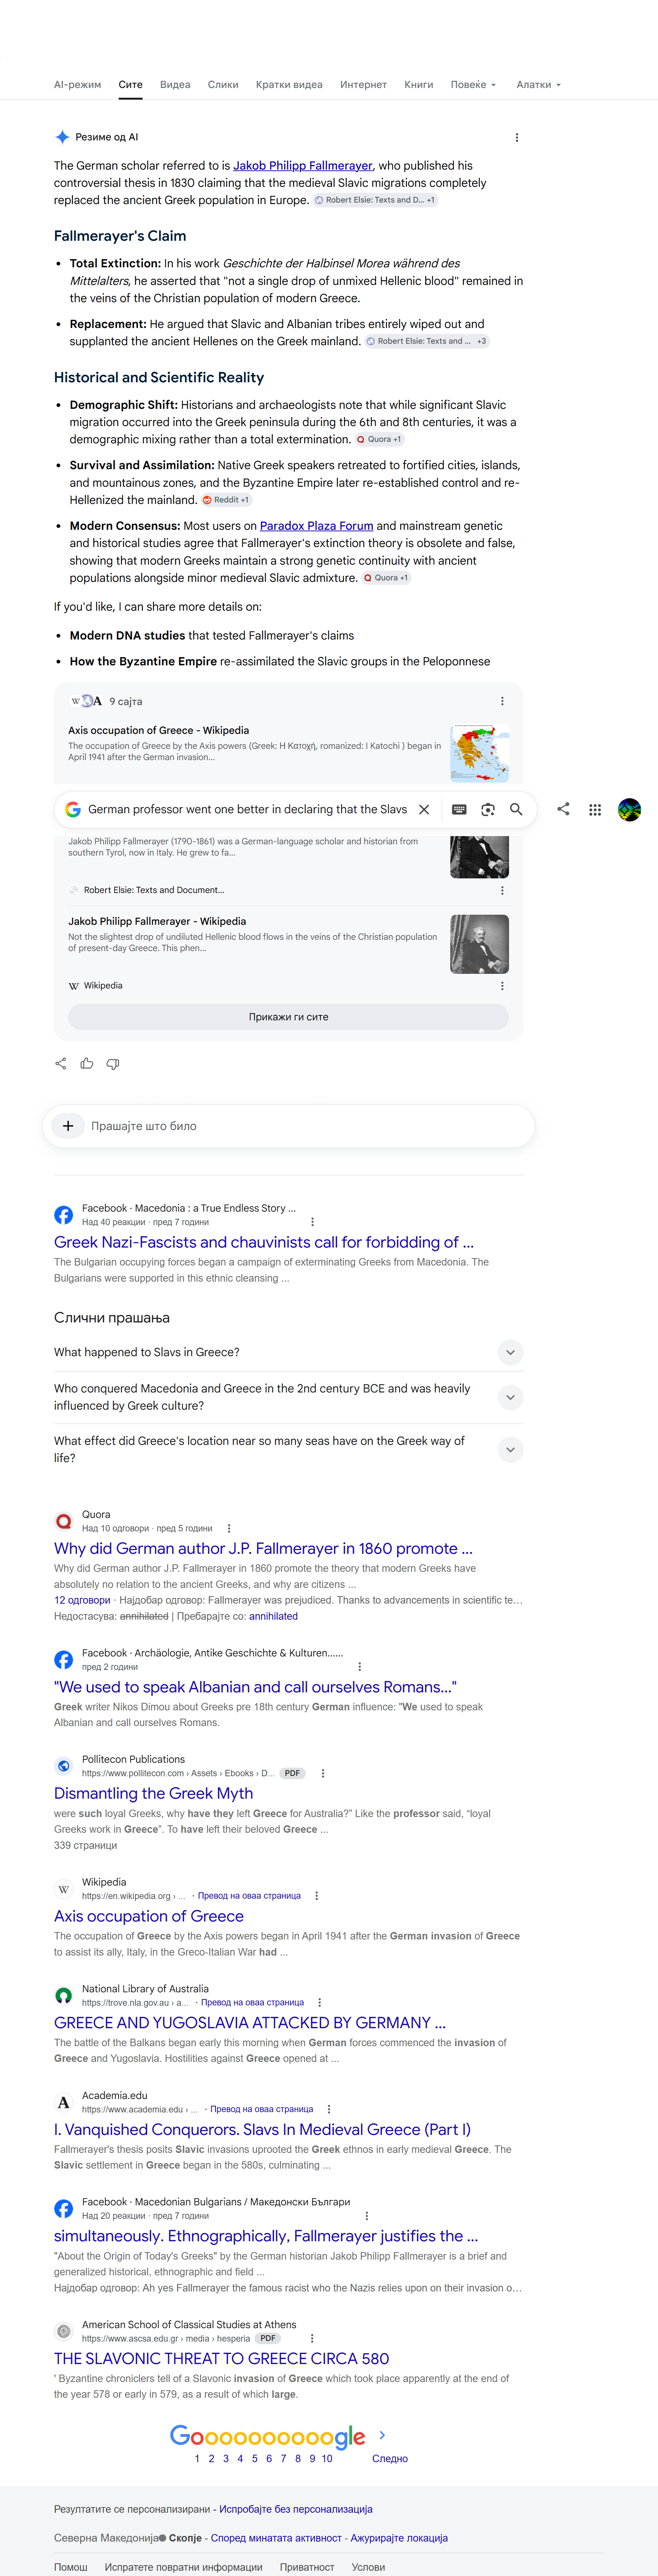Open the menu for the Macedonian Bulgarians Facebook result

[x=367, y=2216]
